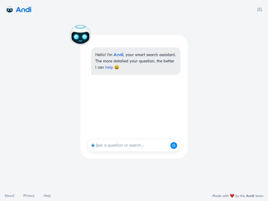This screenshot has width=268, height=201.
Task: Click the blue Andi wordmark in header
Action: [24, 9]
